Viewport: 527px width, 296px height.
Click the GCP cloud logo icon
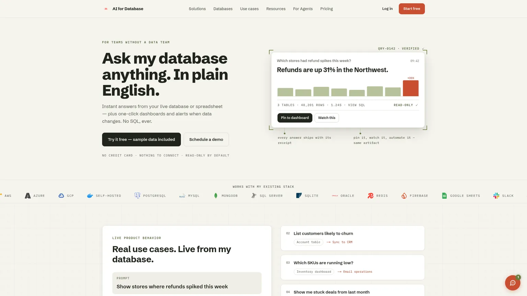tap(61, 196)
